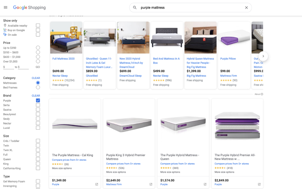
Task: Apply price range with GO button
Action: [x=38, y=67]
